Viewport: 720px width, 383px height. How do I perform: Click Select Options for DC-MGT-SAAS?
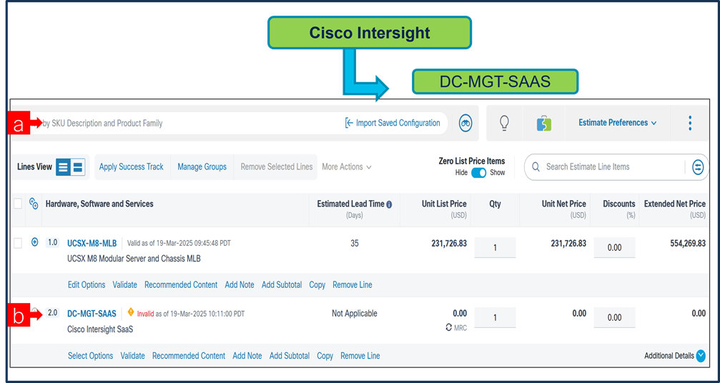click(x=91, y=356)
